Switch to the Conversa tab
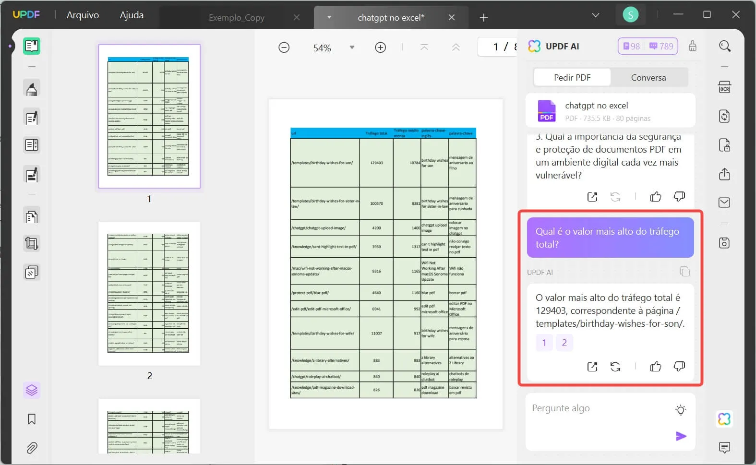 (x=648, y=77)
